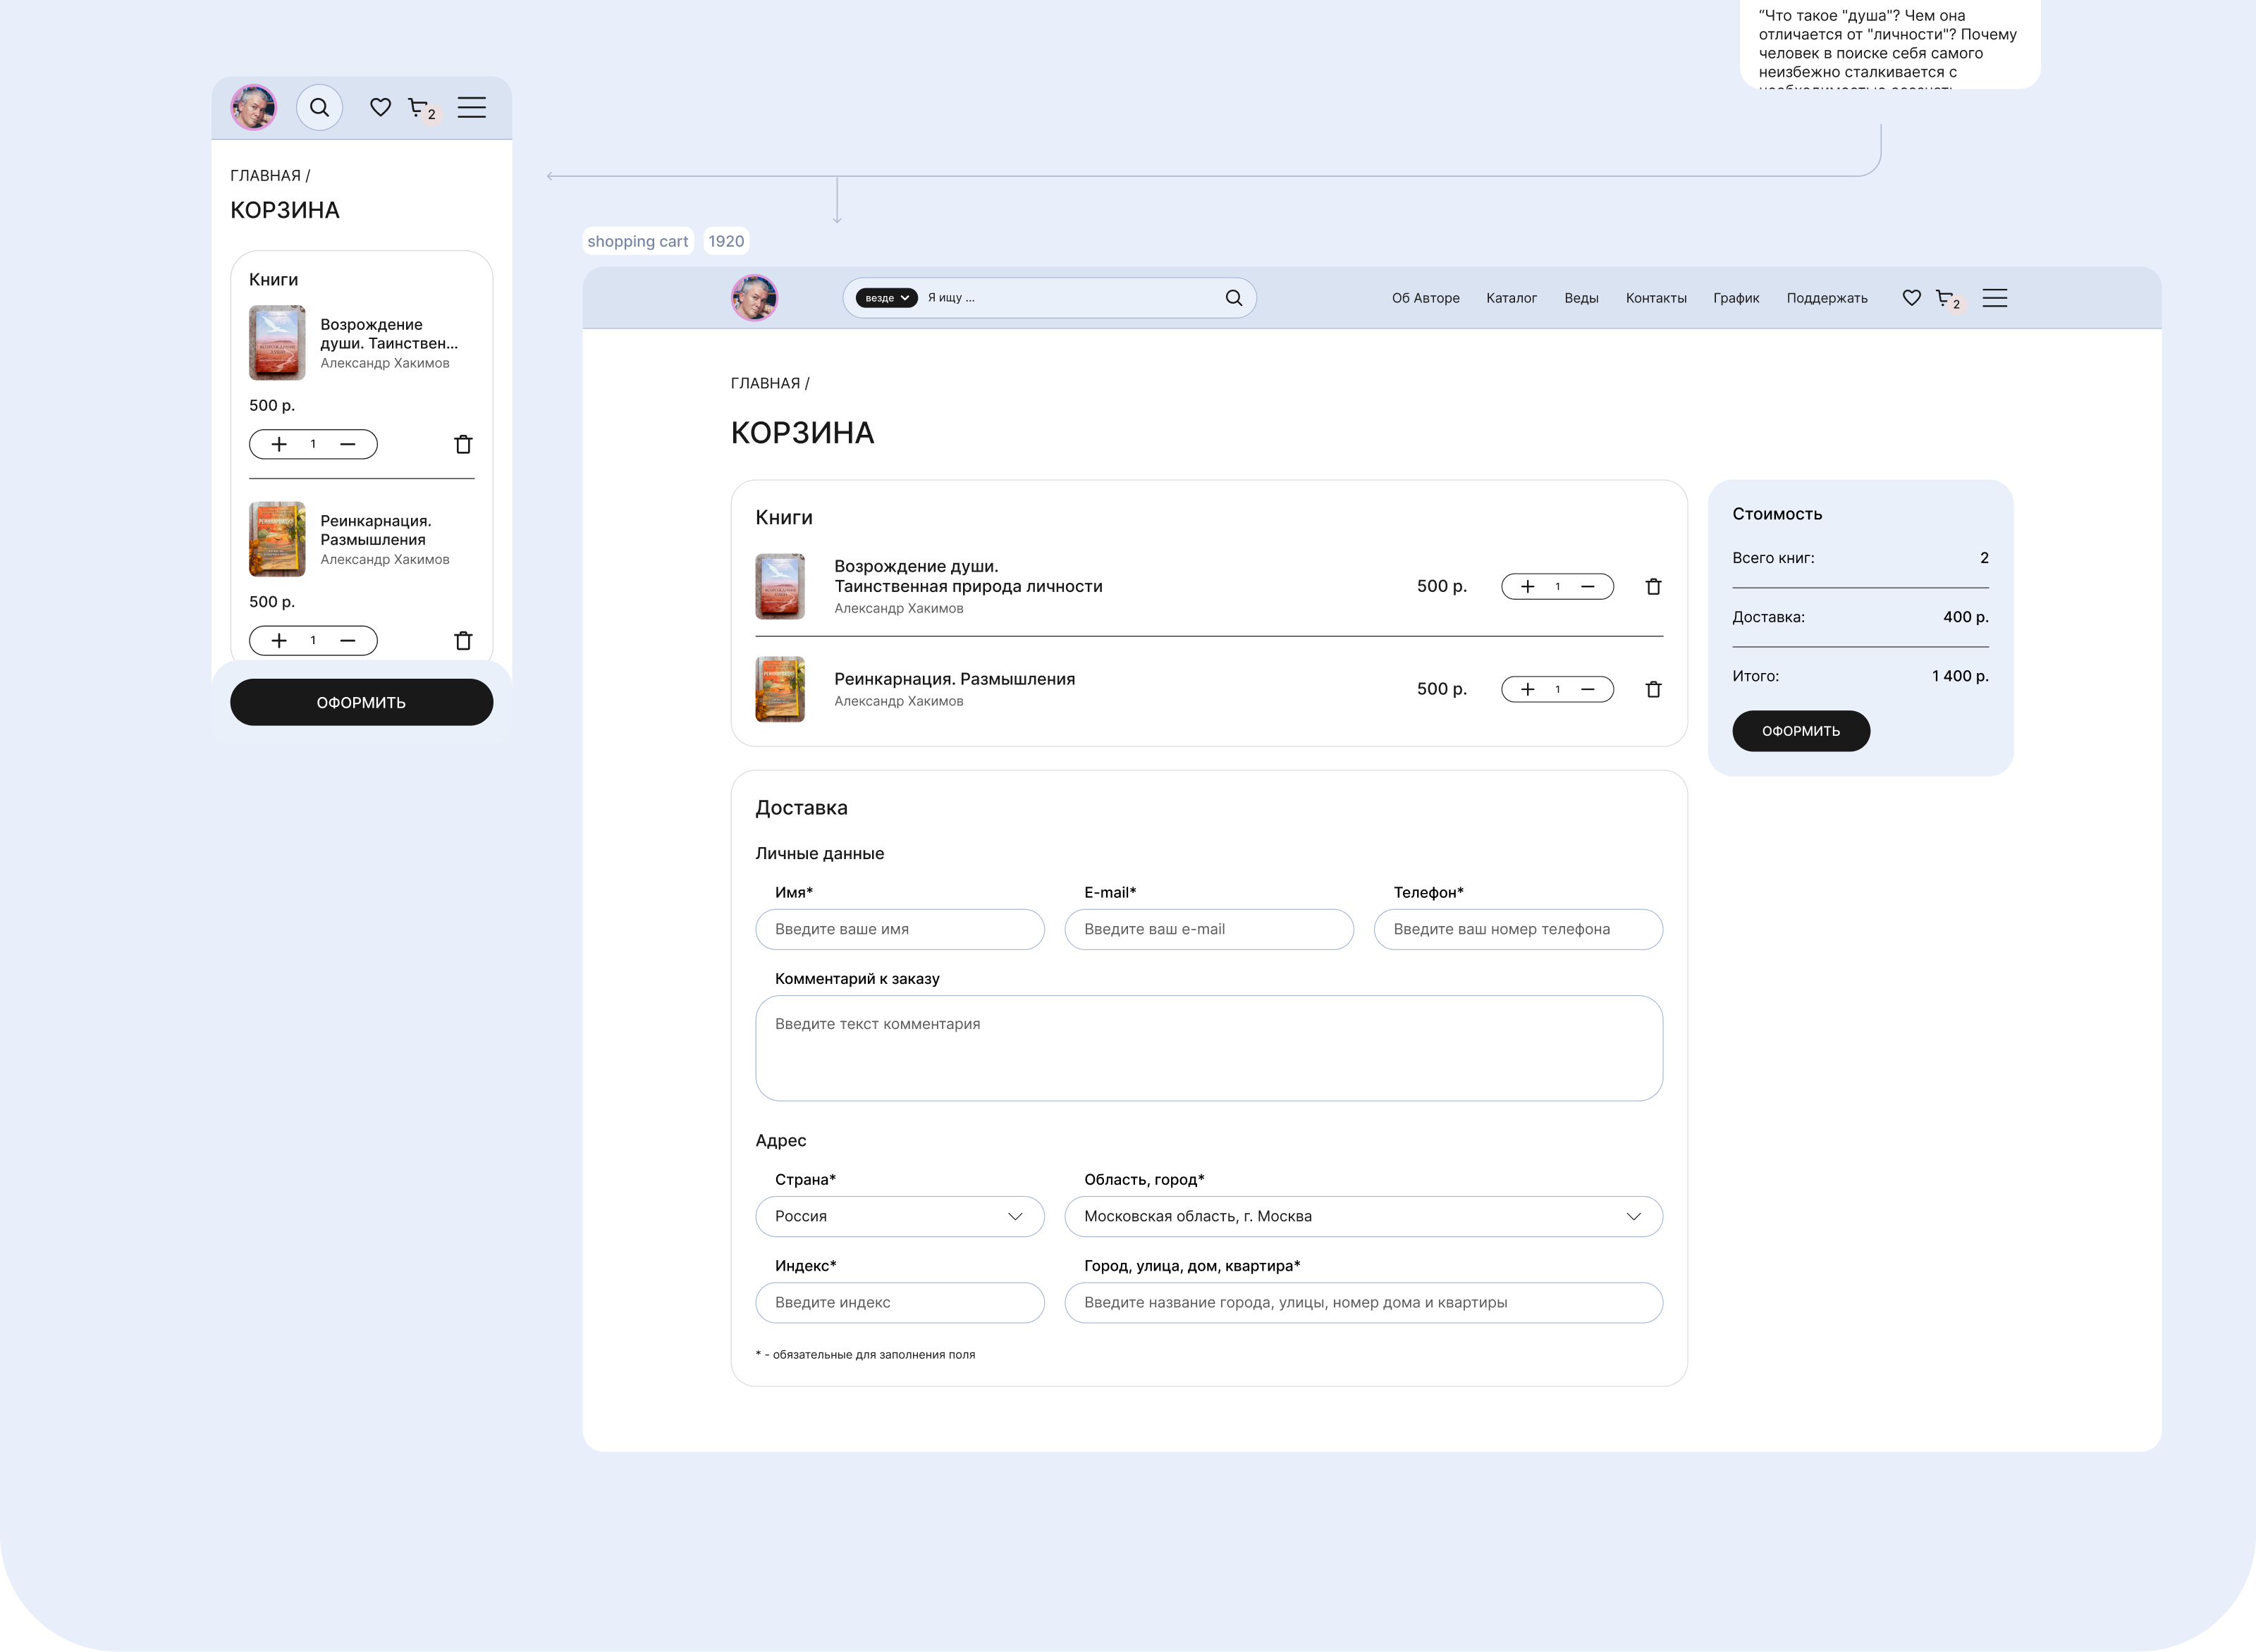This screenshot has width=2256, height=1652.
Task: Click the Возрождение души cover in mobile cart
Action: tap(277, 342)
